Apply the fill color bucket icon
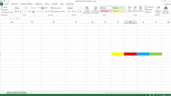Viewport: 171px width, 96px height. (30, 11)
